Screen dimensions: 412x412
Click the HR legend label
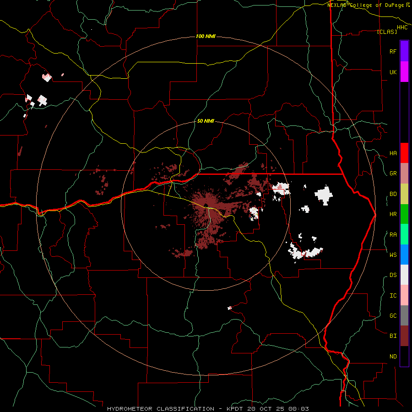[393, 214]
